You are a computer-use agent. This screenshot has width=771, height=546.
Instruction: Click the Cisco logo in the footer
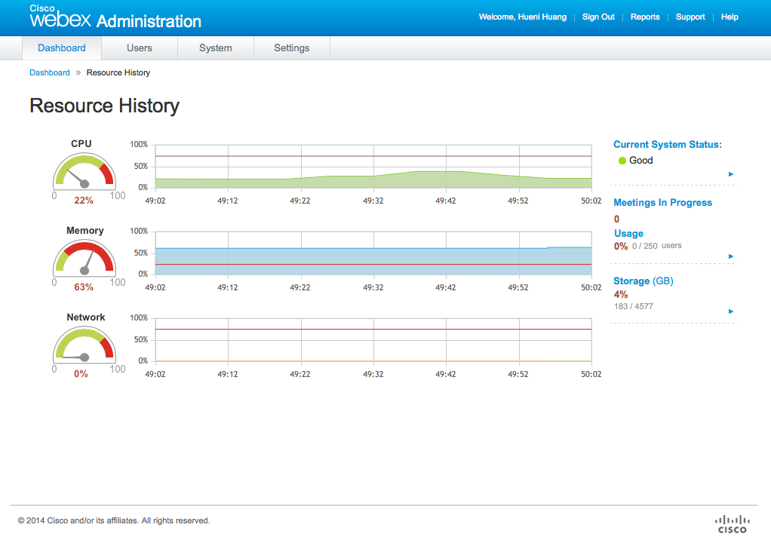731,523
